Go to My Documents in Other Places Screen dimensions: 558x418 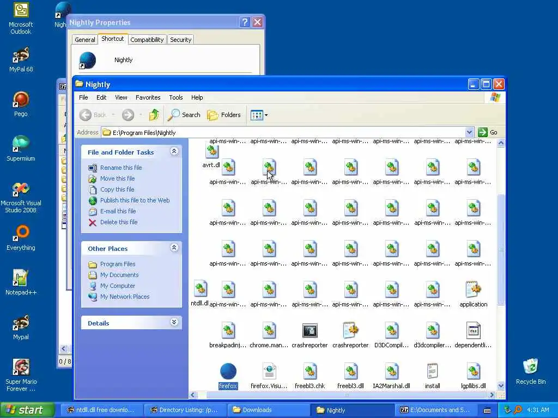119,275
